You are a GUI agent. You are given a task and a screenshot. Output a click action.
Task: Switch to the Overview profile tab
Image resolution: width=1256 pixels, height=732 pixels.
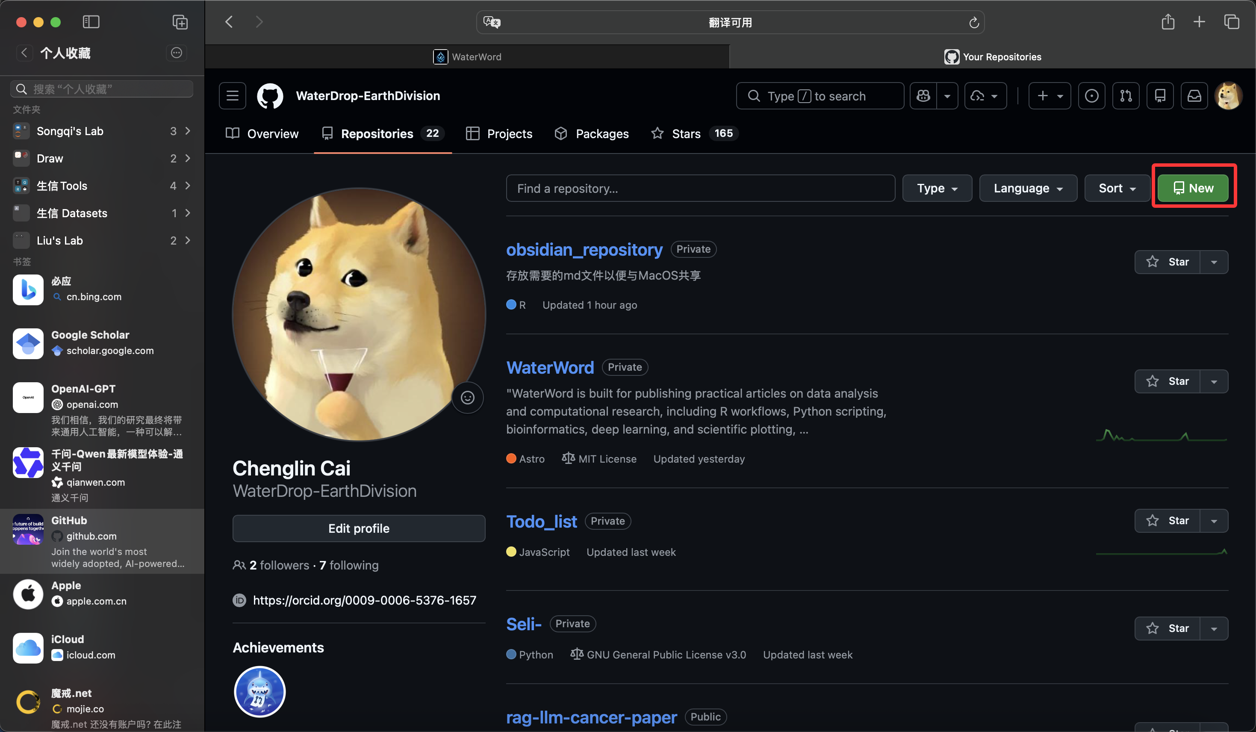[x=262, y=133]
